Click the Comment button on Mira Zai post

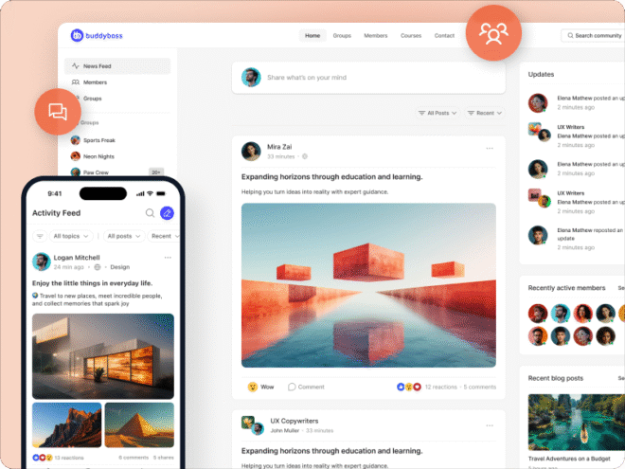[x=306, y=387]
